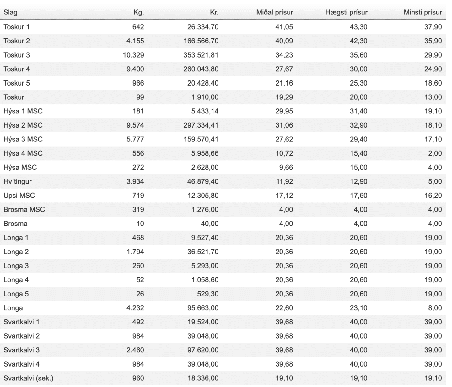
Task: Click the Hvítingur row label
Action: pyautogui.click(x=18, y=181)
